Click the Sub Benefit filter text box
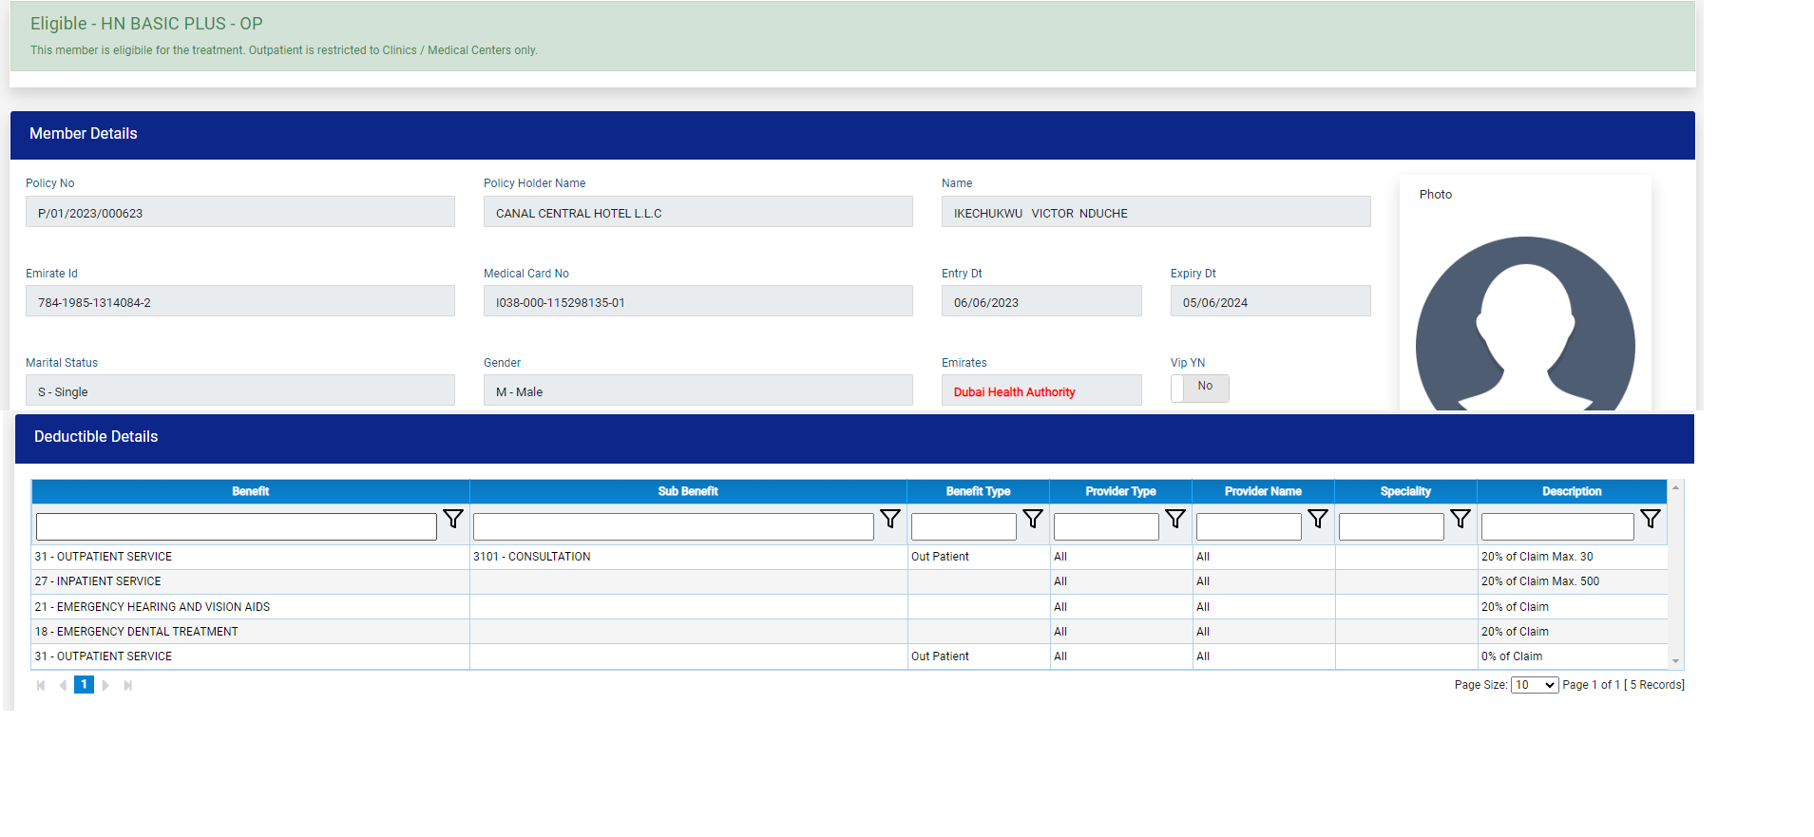Viewport: 1814px width, 837px height. tap(673, 526)
